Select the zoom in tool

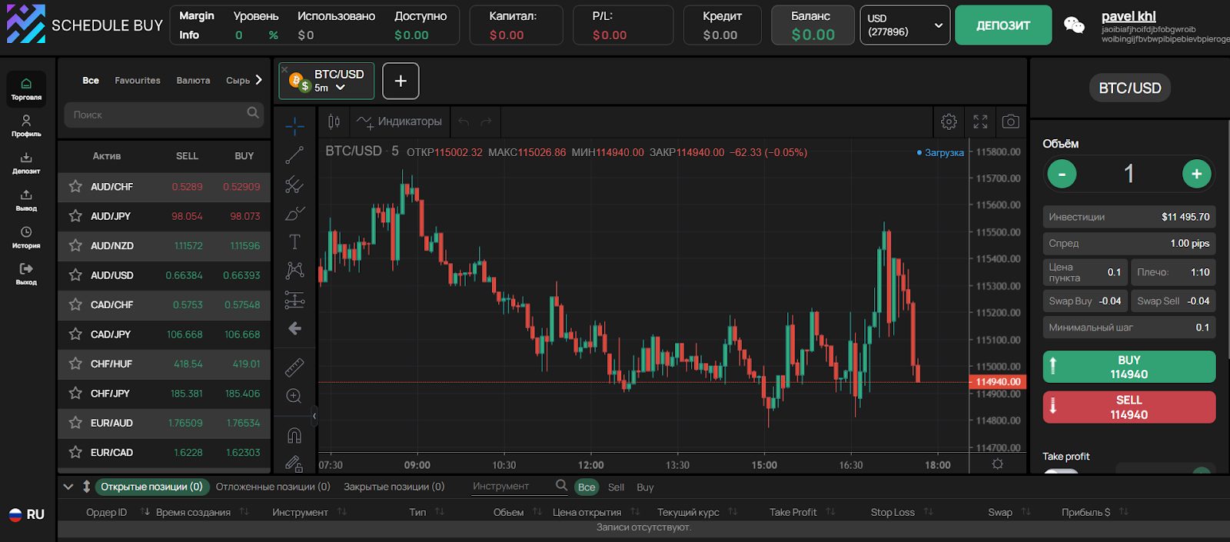[294, 397]
